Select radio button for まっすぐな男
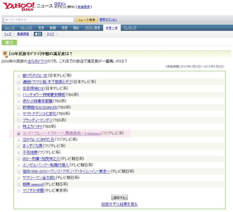233x212 pixels. point(19,146)
